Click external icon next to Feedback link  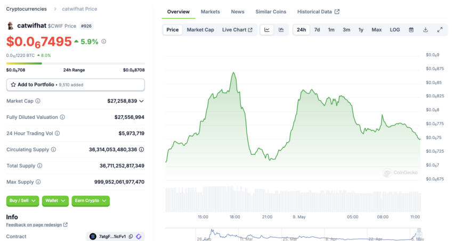tap(66, 225)
